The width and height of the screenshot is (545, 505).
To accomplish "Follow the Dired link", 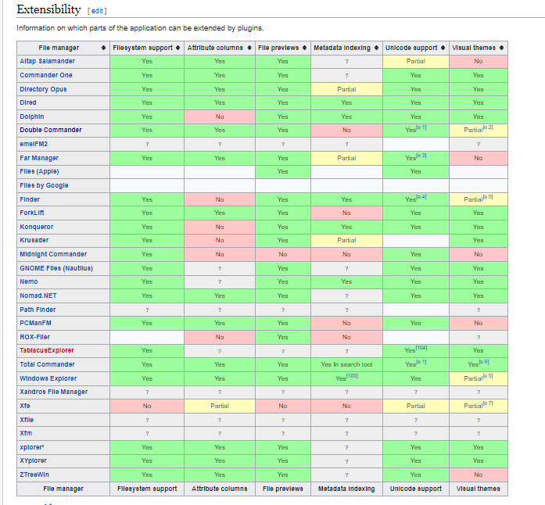I will (28, 102).
